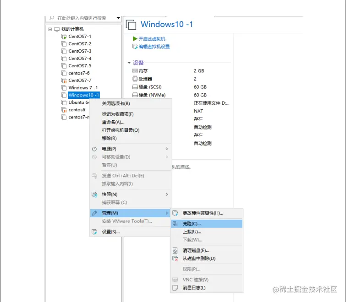Image resolution: width=346 pixels, height=302 pixels.
Task: Select 从磁盘中删除(D) submenu item
Action: pyautogui.click(x=207, y=259)
